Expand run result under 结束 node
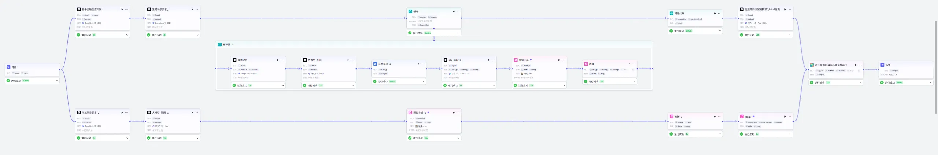 [x=930, y=82]
